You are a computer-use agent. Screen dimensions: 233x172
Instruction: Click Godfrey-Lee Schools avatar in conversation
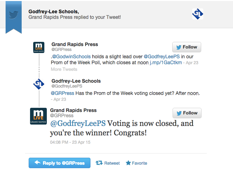tap(38, 84)
